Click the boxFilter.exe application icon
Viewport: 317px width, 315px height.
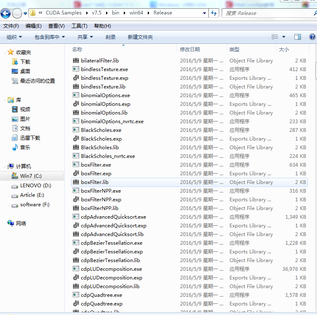(76, 165)
